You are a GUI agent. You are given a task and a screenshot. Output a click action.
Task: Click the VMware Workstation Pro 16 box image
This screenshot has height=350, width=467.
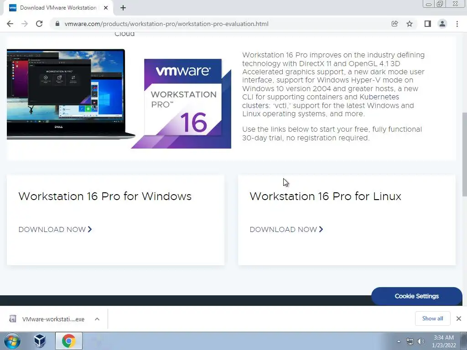(x=182, y=103)
